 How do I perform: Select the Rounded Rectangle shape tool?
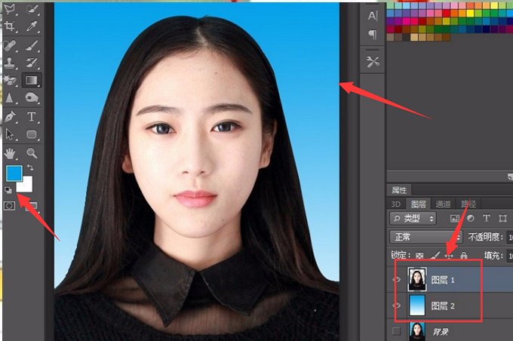32,134
